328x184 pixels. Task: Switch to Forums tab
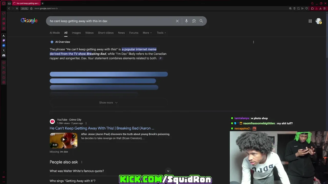click(134, 33)
